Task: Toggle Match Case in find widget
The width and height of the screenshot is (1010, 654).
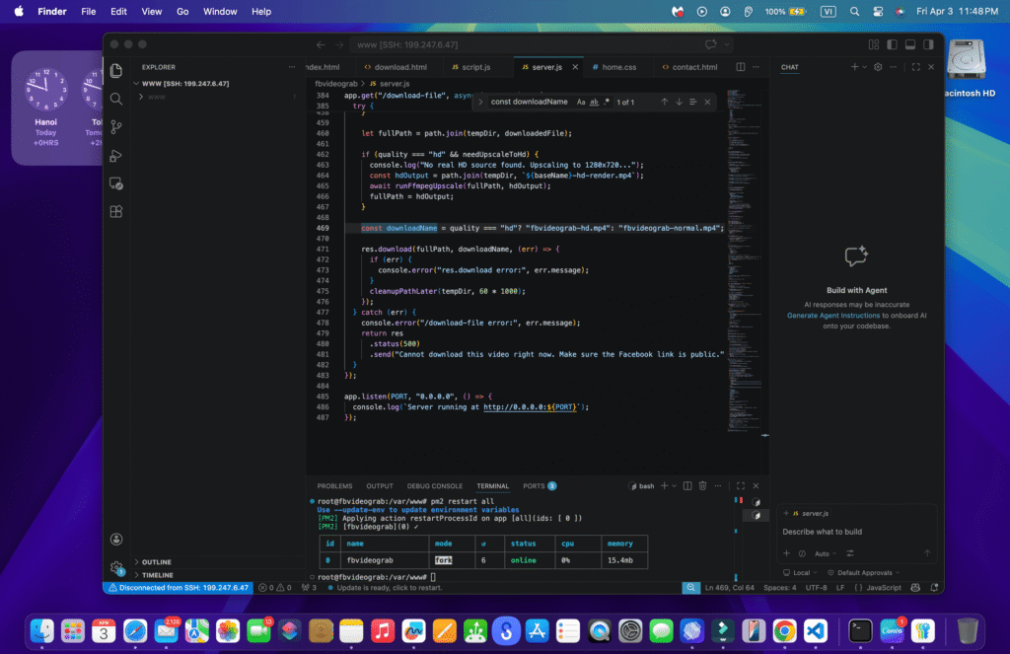Action: [x=581, y=102]
